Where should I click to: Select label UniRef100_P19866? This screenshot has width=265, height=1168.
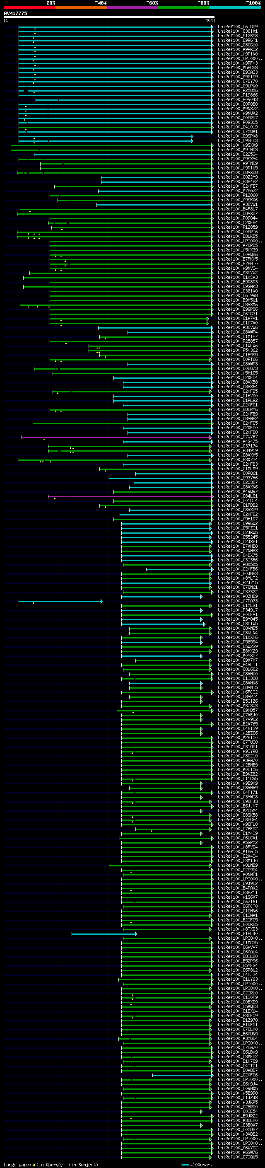tap(238, 95)
